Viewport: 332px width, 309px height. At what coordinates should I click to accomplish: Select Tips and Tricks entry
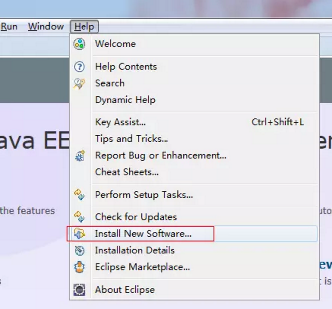tap(194, 139)
